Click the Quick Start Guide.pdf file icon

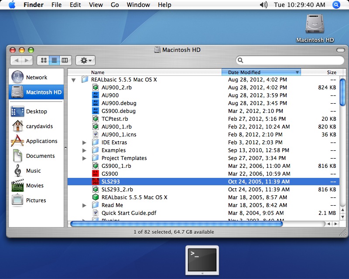point(96,213)
